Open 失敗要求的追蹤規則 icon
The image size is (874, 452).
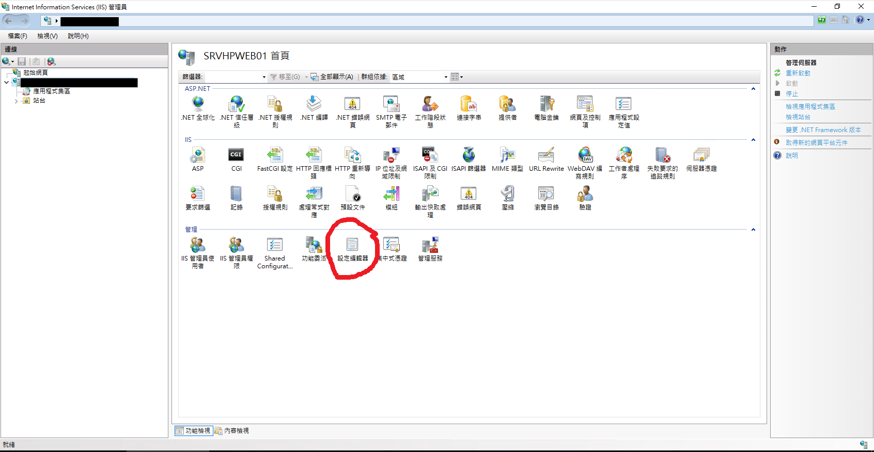coord(663,163)
